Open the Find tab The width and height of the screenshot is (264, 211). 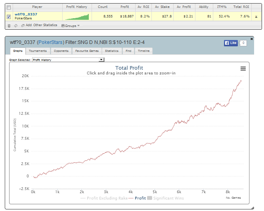pyautogui.click(x=128, y=51)
